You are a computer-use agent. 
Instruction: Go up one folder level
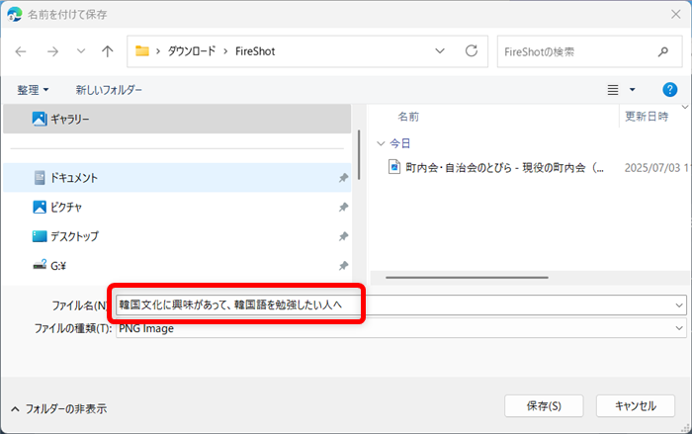(x=107, y=50)
